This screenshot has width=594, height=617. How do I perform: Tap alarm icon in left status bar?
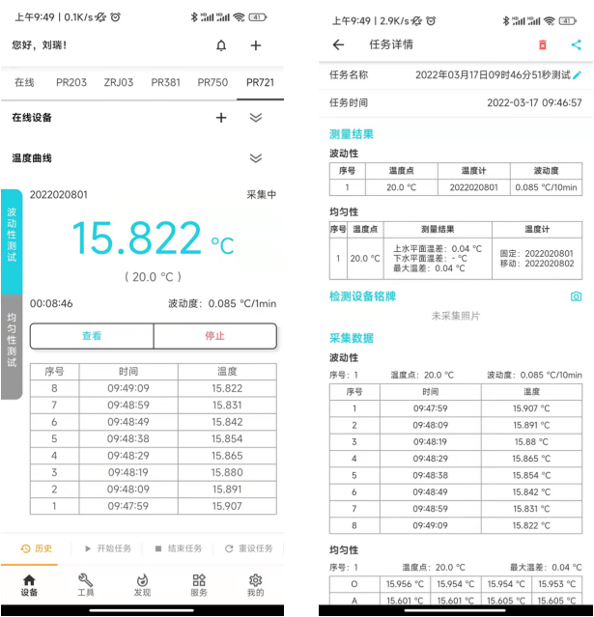115,17
